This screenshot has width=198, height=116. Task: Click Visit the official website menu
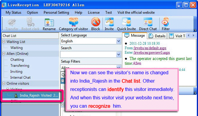click(x=136, y=13)
